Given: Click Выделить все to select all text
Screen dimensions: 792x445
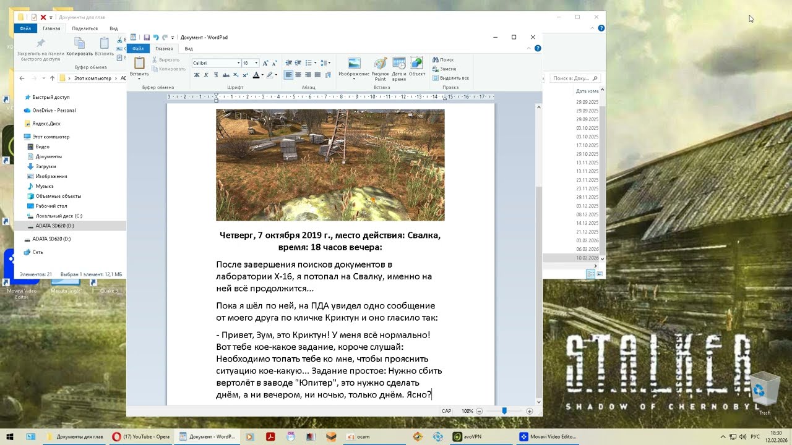Looking at the screenshot, I should (x=450, y=78).
